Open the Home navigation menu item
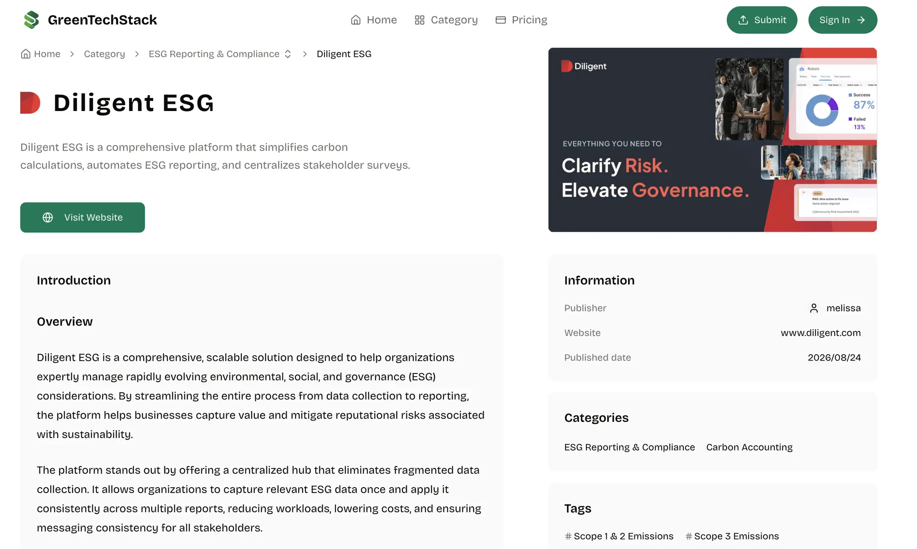The height and width of the screenshot is (549, 917). (x=374, y=20)
